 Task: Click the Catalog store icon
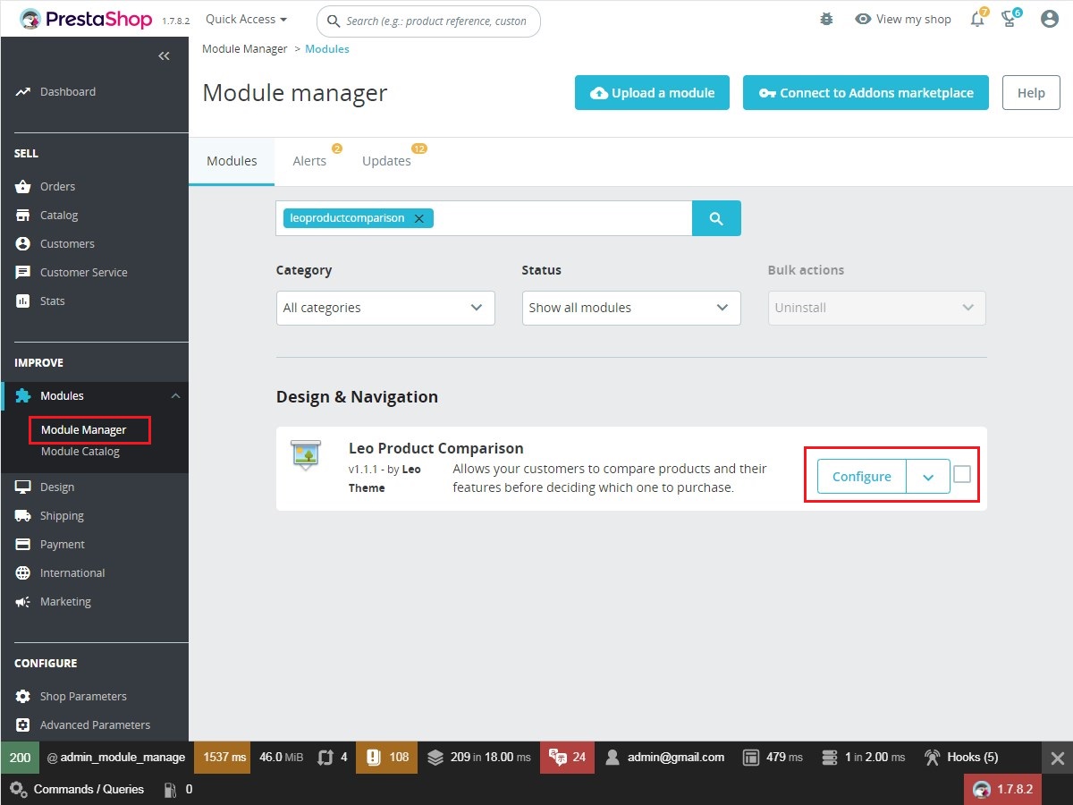pos(23,215)
